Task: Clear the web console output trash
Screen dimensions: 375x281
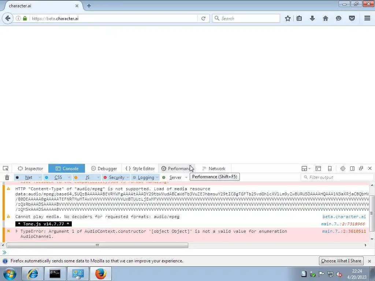Action: tap(7, 177)
